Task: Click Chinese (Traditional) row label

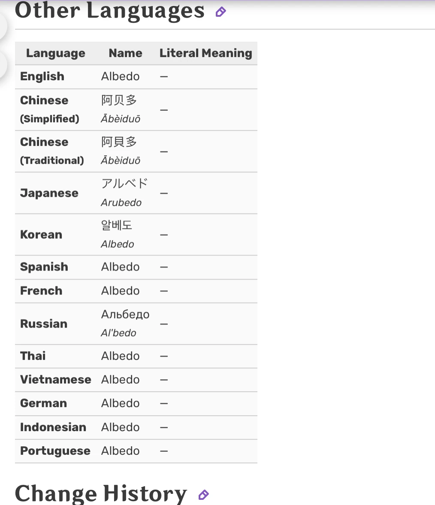Action: tap(52, 151)
